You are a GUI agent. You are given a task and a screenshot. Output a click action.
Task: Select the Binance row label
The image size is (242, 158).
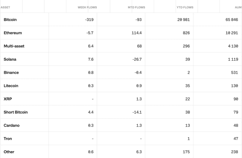coord(11,73)
